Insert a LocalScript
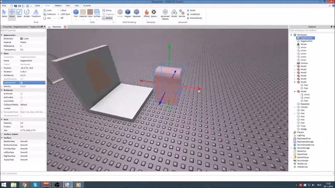This screenshot has height=188, width=335. 194,14
